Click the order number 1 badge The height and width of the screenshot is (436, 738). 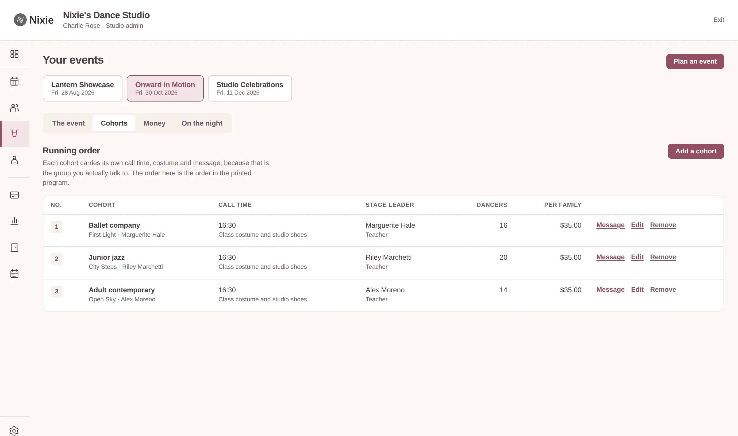tap(56, 227)
